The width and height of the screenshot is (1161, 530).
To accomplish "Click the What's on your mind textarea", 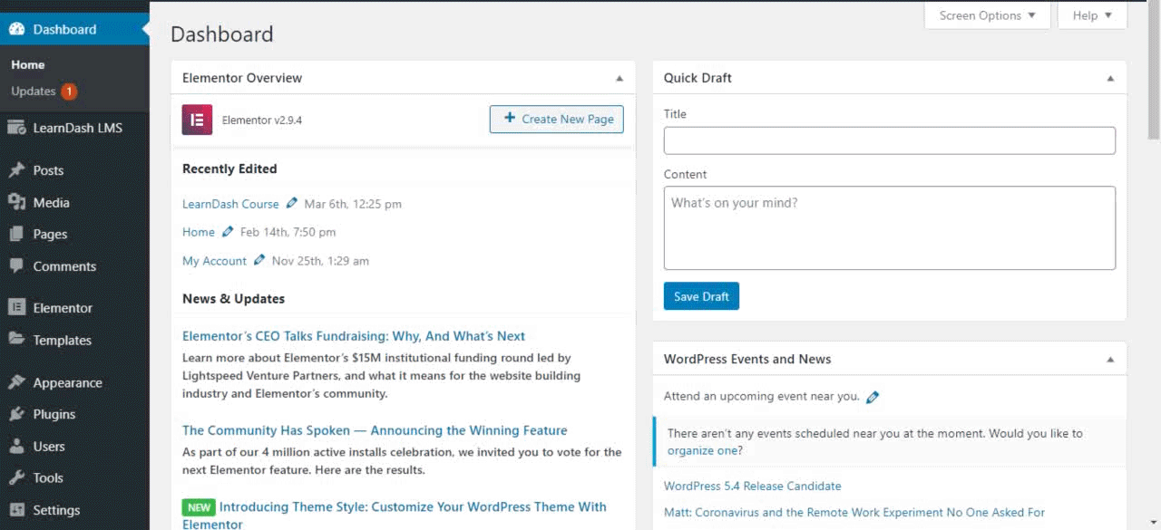I will pyautogui.click(x=890, y=228).
